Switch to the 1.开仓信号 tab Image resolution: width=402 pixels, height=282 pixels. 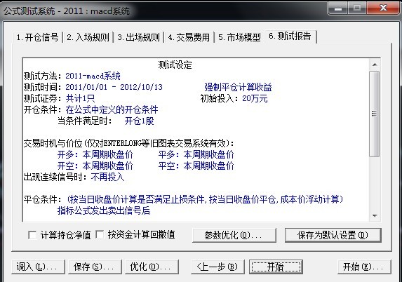[37, 37]
